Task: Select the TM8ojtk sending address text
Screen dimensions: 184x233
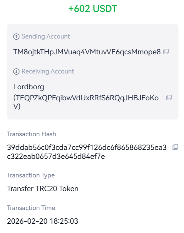Action: [87, 52]
